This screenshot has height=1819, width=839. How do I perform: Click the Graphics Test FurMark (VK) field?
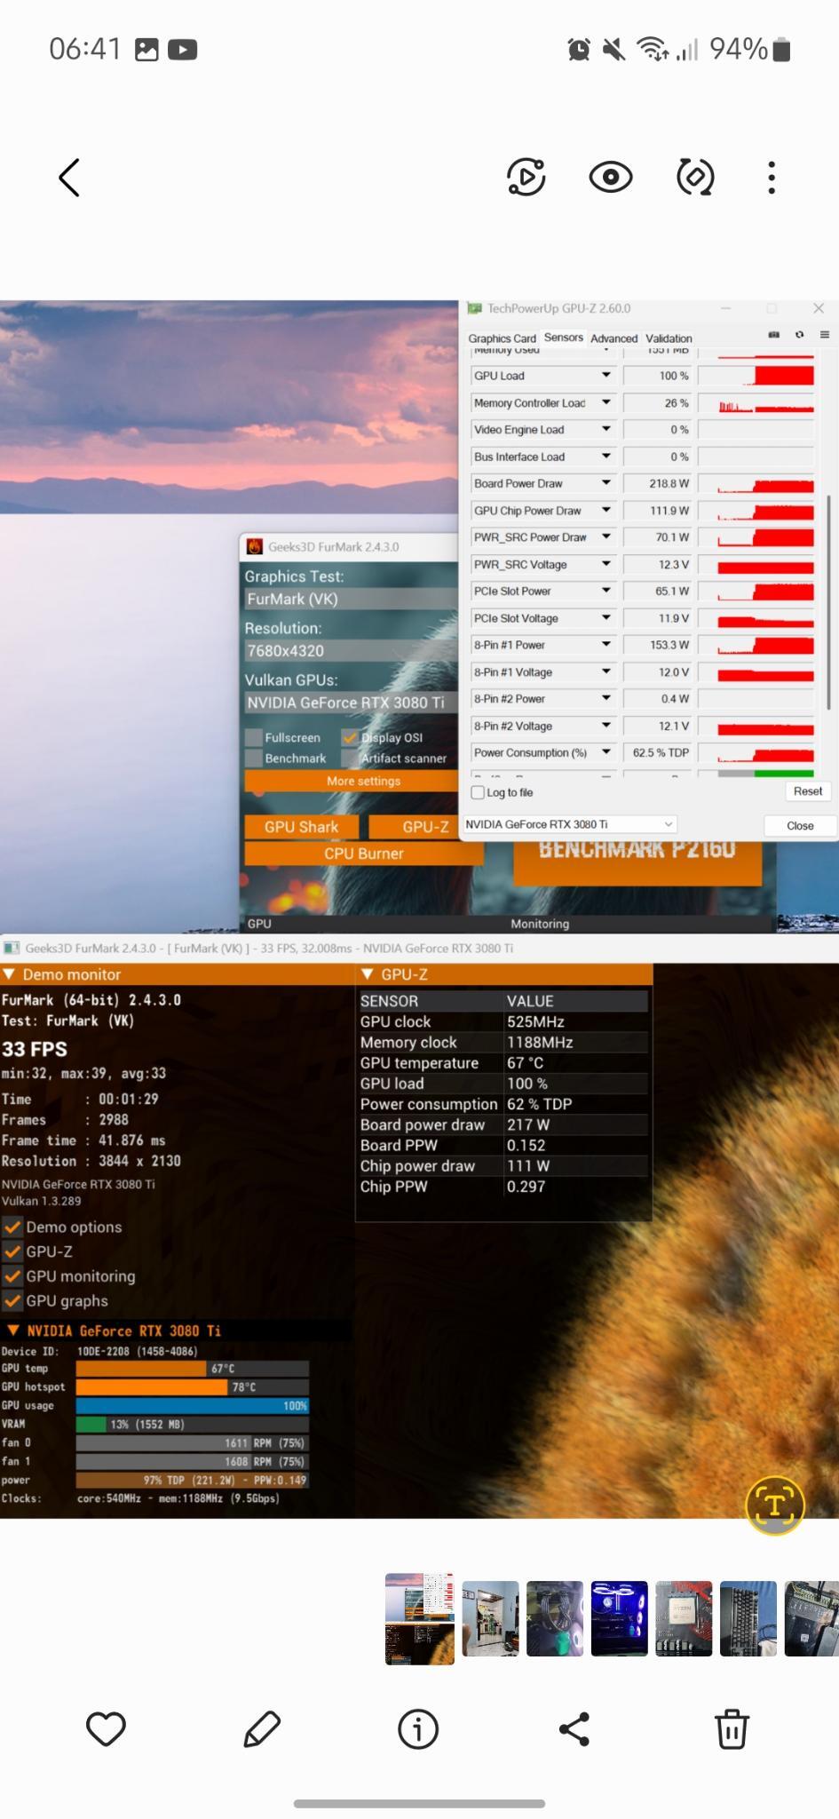pyautogui.click(x=351, y=599)
